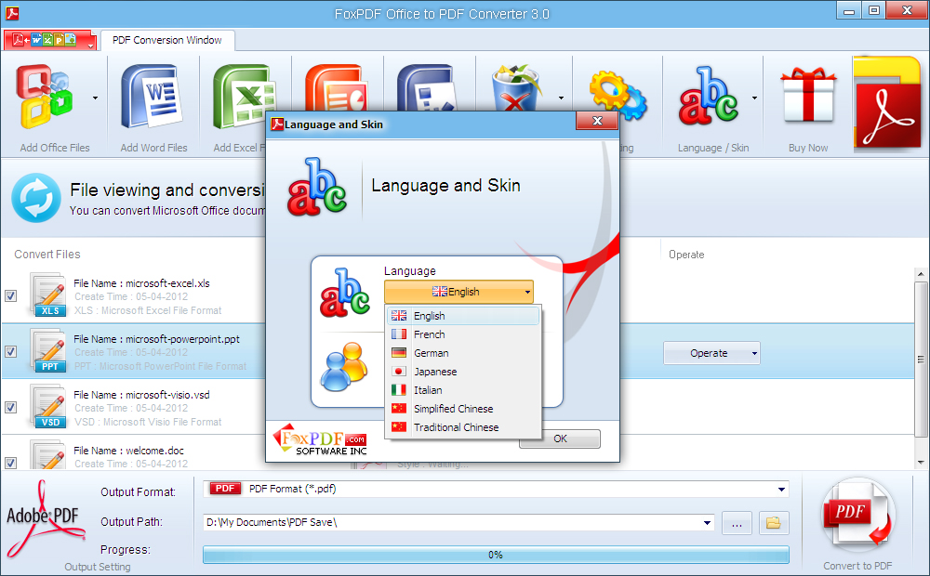Click the Convert to PDF icon
Viewport: 930px width, 576px height.
point(857,515)
